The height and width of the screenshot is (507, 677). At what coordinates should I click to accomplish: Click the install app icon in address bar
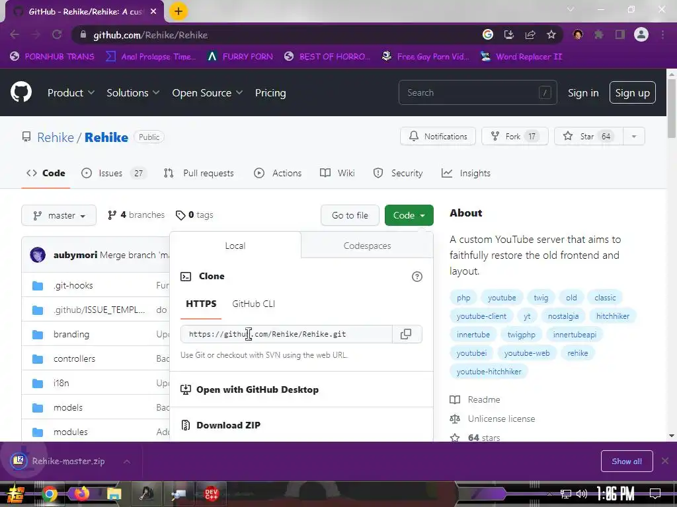click(509, 34)
